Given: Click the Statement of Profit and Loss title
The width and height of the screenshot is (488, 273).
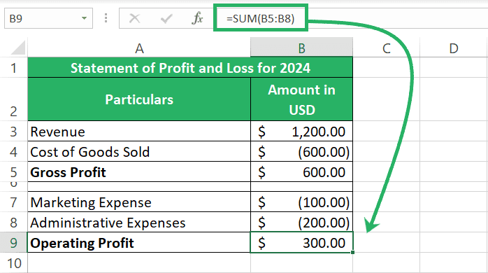Looking at the screenshot, I should (x=190, y=68).
